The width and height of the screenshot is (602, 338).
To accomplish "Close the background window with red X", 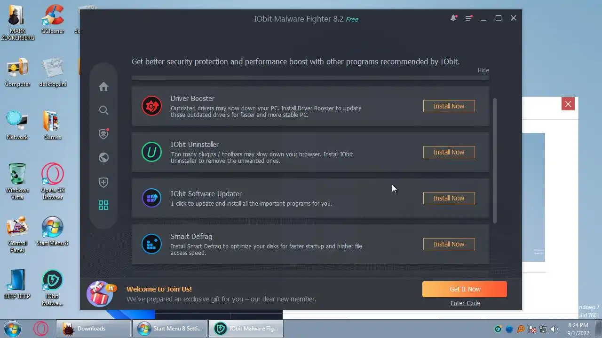I will pos(568,104).
